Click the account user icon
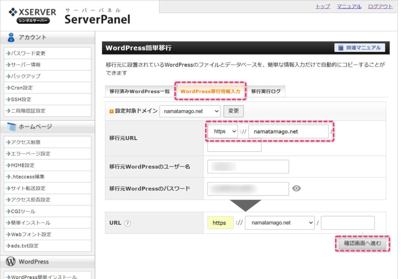The width and height of the screenshot is (402, 279). click(11, 37)
